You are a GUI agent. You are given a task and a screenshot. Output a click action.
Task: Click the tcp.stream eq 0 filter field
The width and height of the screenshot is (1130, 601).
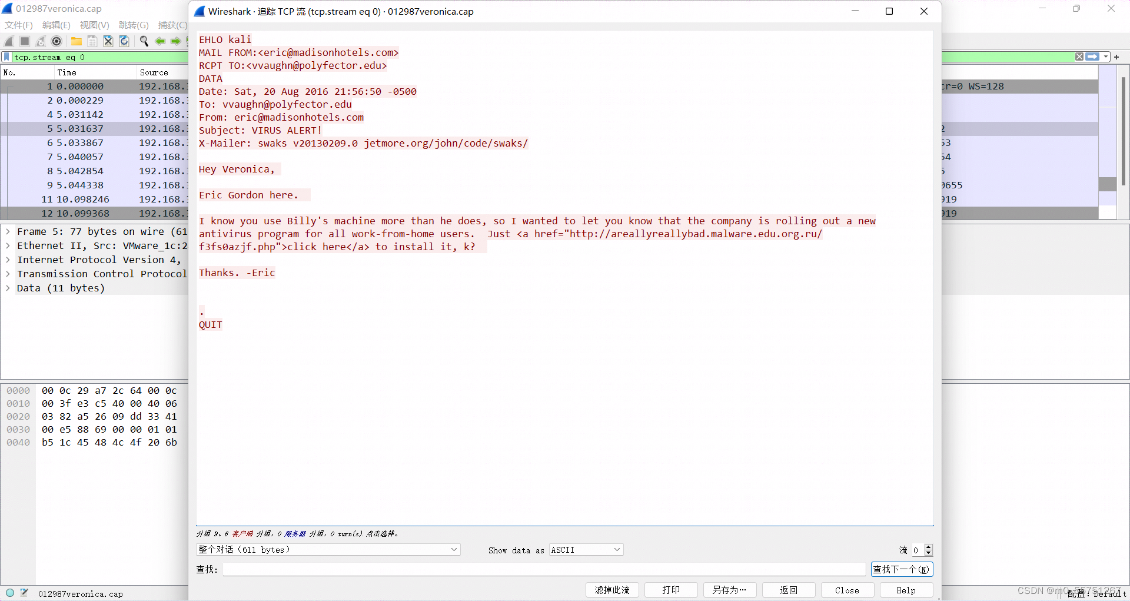[100, 57]
